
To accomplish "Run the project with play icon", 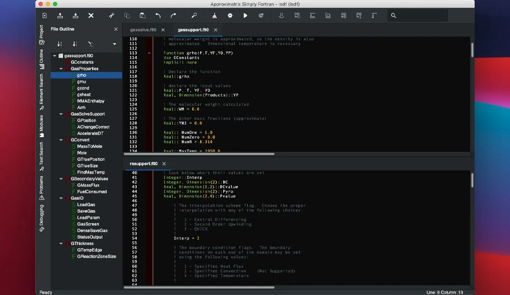I will [245, 16].
